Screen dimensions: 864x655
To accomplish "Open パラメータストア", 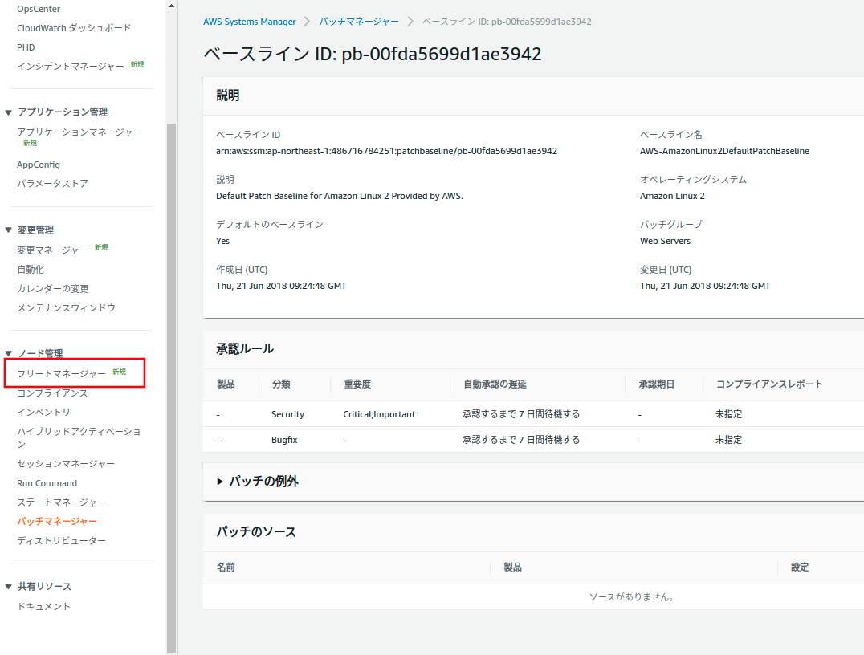I will coord(52,184).
